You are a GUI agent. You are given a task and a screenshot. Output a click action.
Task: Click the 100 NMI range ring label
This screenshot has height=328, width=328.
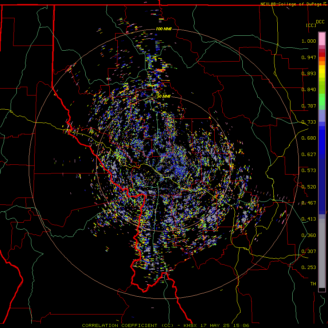pos(164,29)
